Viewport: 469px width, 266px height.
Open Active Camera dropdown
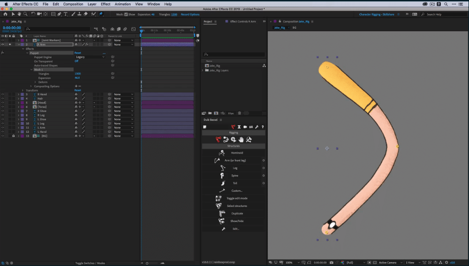coord(390,262)
